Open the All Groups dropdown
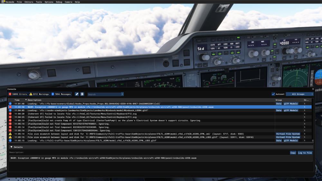 pyautogui.click(x=299, y=94)
